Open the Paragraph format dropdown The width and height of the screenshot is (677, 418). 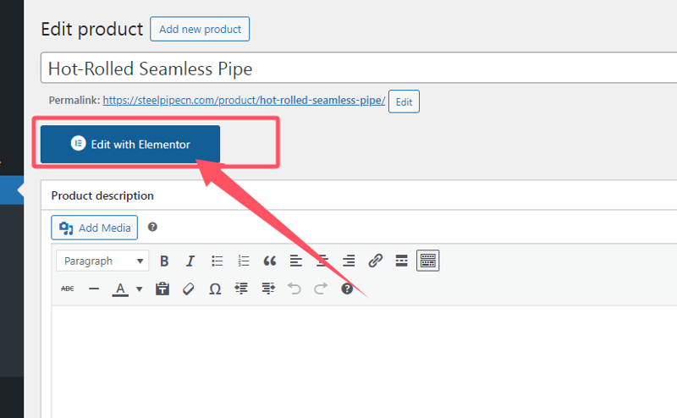(x=102, y=261)
